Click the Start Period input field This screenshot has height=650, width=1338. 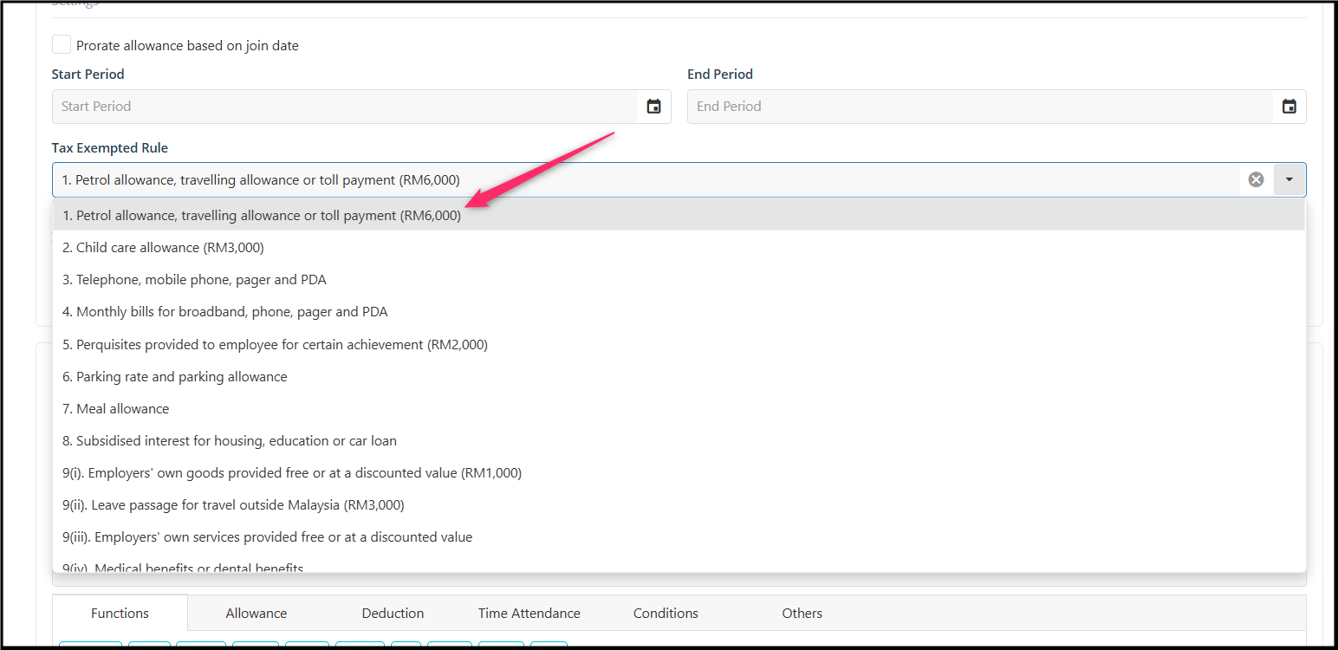pos(345,107)
